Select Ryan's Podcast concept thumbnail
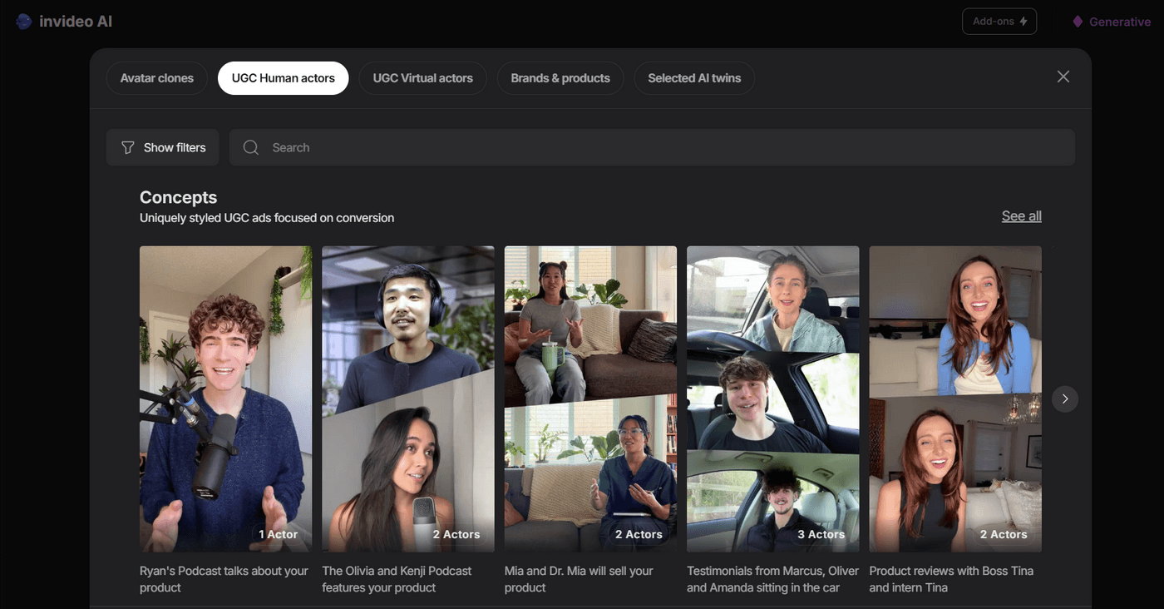Viewport: 1164px width, 609px height. pyautogui.click(x=225, y=399)
